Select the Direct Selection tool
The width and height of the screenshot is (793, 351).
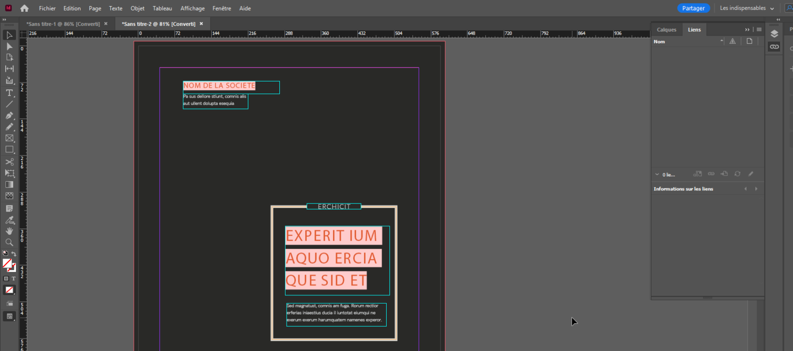click(x=9, y=46)
